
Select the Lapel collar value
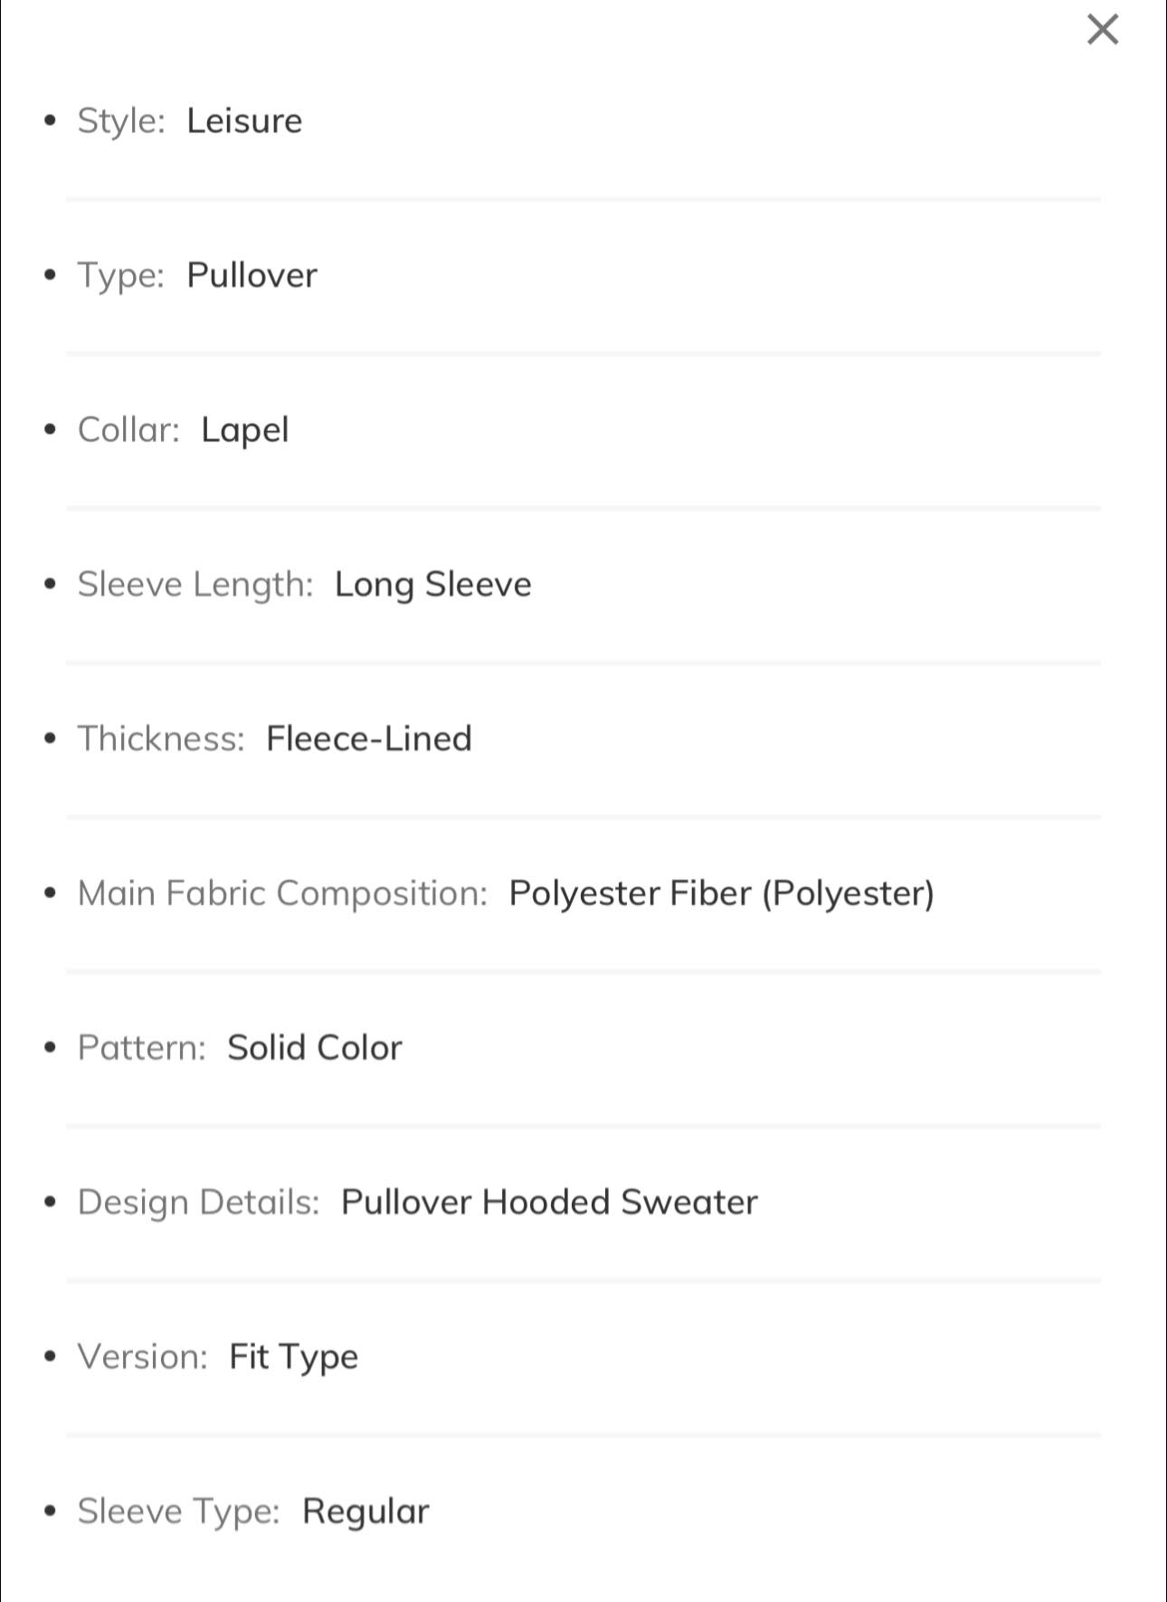click(x=244, y=430)
